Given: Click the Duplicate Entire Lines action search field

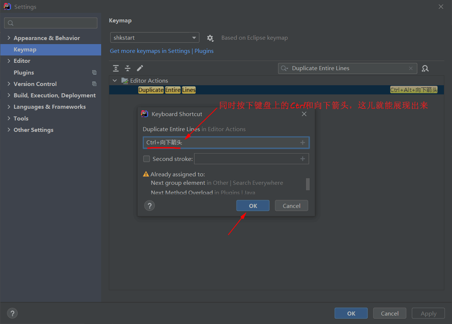Looking at the screenshot, I should (x=348, y=68).
